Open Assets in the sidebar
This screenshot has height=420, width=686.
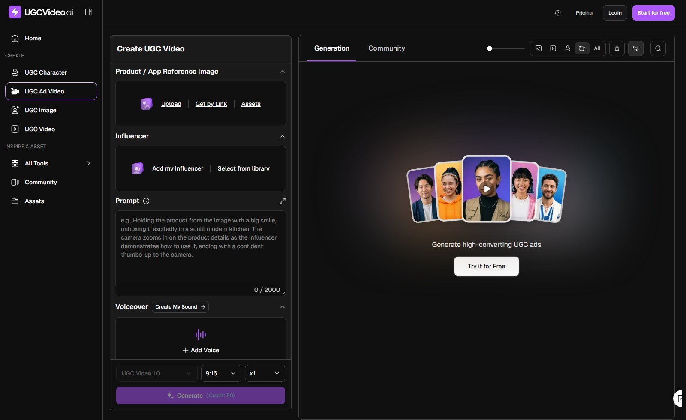click(x=51, y=201)
